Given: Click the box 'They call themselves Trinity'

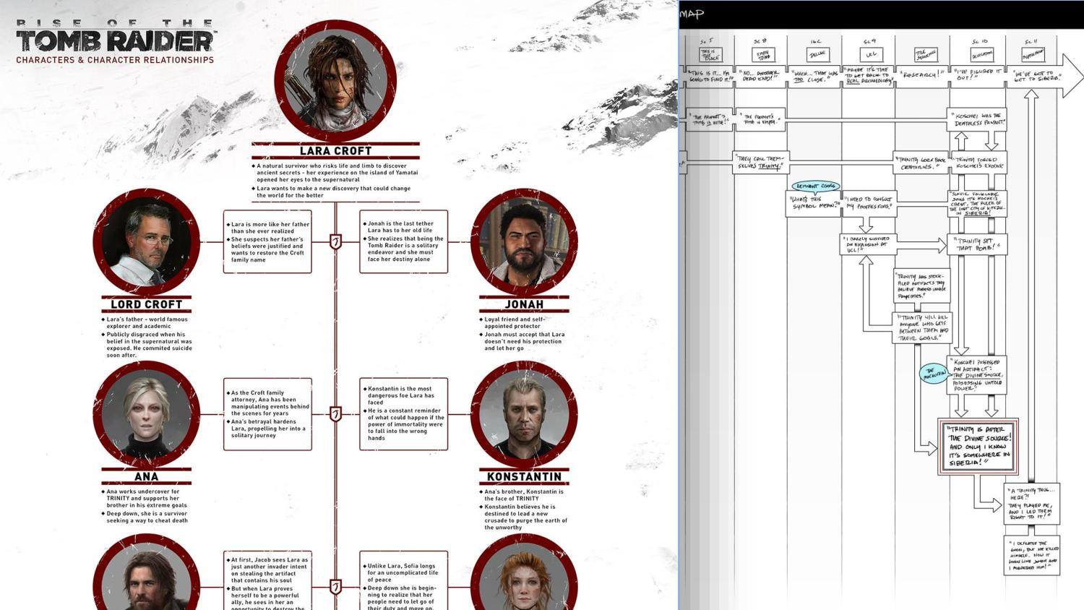Looking at the screenshot, I should (760, 162).
